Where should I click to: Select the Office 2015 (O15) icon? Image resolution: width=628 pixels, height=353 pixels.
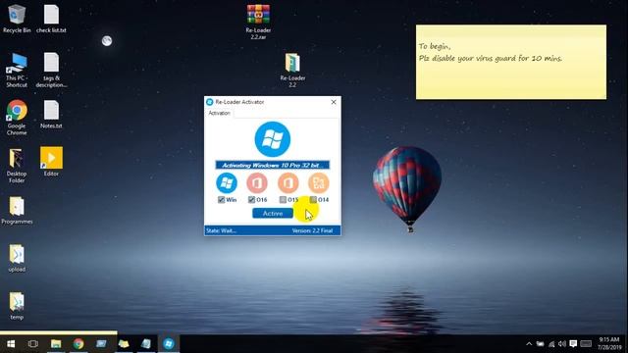288,183
